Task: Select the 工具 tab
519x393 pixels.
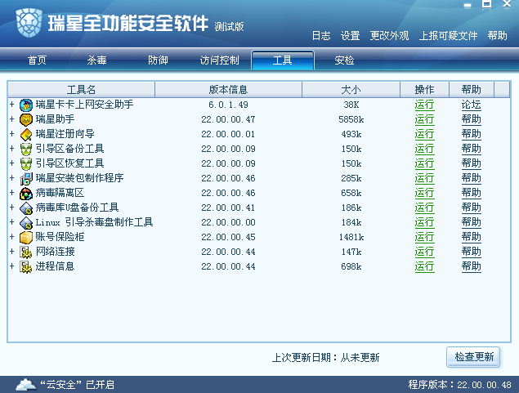Action: (283, 60)
